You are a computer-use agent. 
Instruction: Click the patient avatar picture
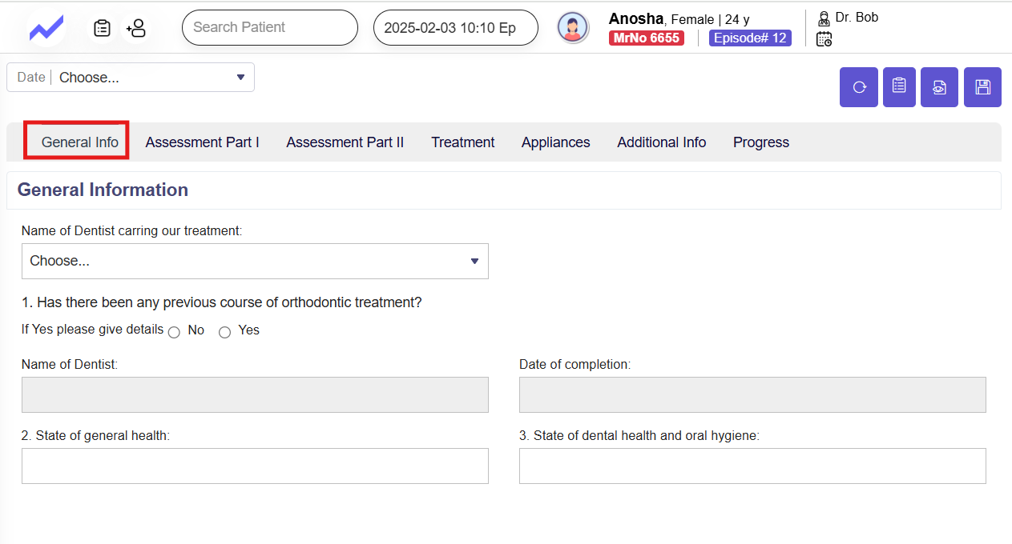(573, 28)
